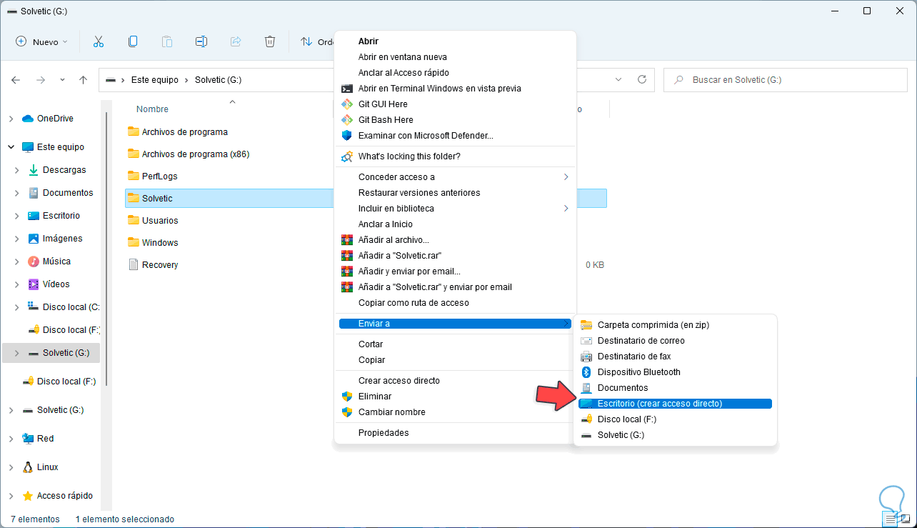Click the Buscar en Solvetic (G:) search box

tap(784, 80)
